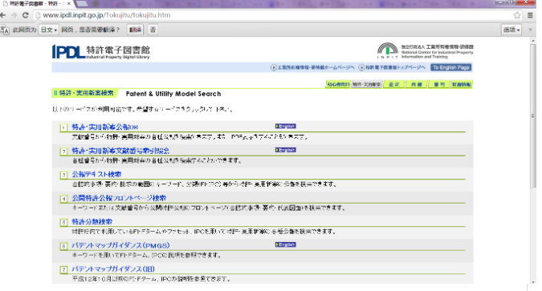Open a new browser tab

(81, 3)
